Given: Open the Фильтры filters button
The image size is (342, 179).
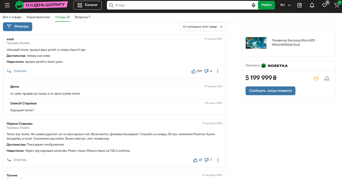Looking at the screenshot, I should [x=18, y=26].
